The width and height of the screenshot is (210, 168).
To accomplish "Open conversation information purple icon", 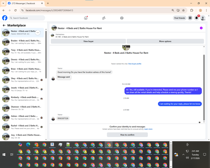I will (x=201, y=28).
